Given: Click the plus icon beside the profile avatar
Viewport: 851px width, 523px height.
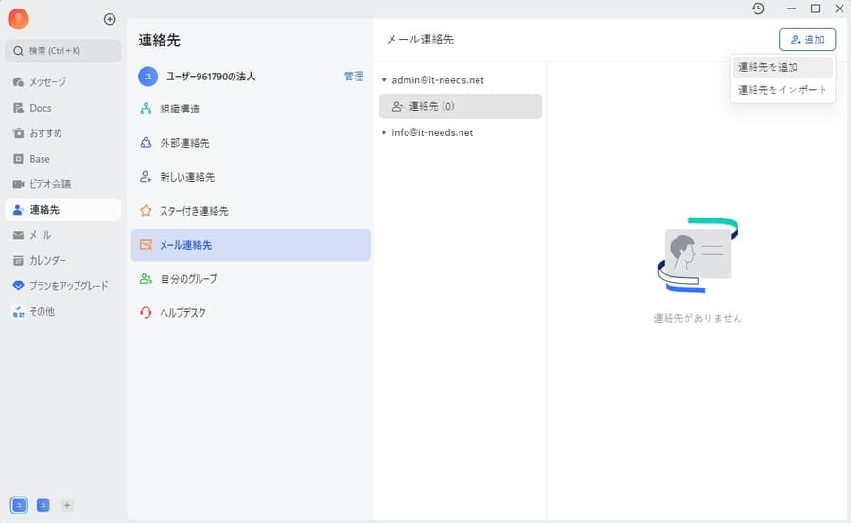Looking at the screenshot, I should pos(110,19).
